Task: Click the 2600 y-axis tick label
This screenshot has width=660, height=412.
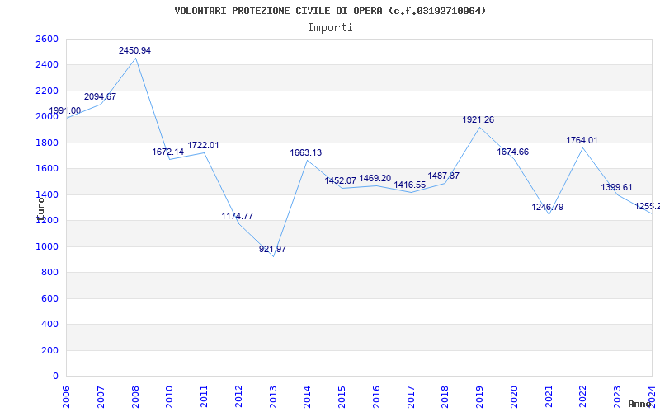Action: [x=47, y=39]
